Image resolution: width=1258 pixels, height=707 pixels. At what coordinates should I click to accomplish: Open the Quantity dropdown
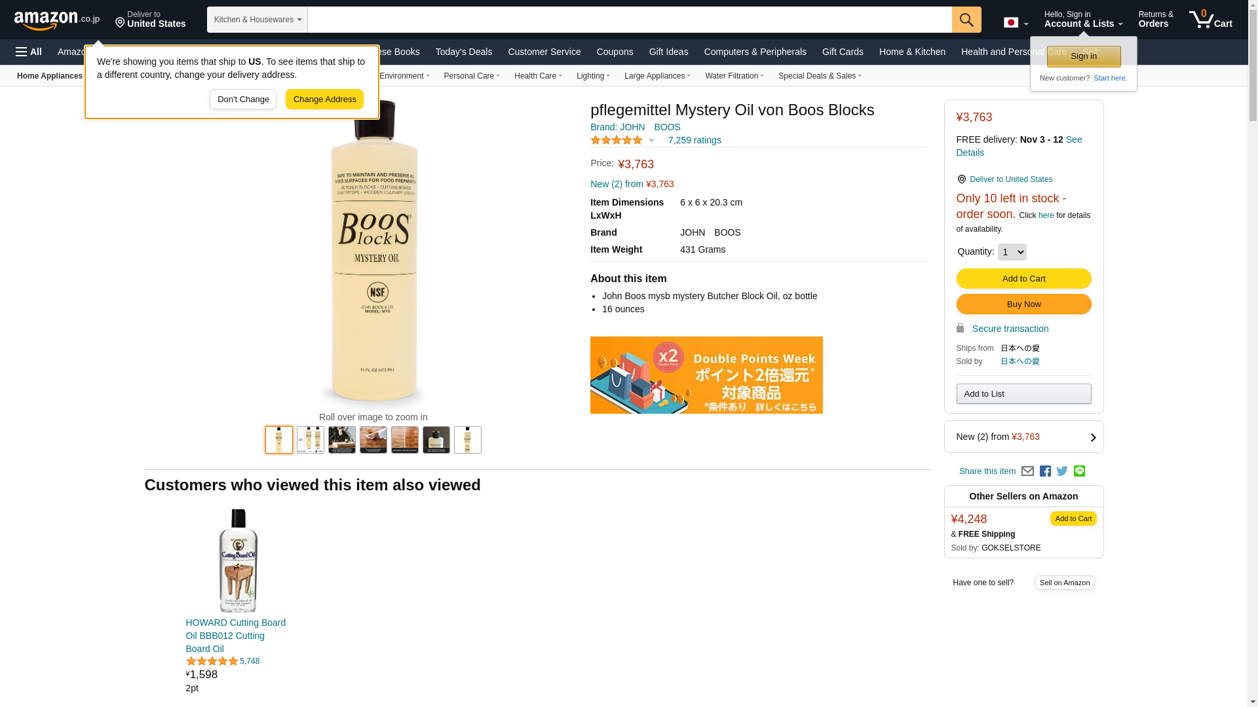(x=1012, y=252)
